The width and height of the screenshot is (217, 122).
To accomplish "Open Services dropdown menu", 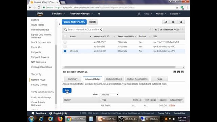I will click(58, 14).
